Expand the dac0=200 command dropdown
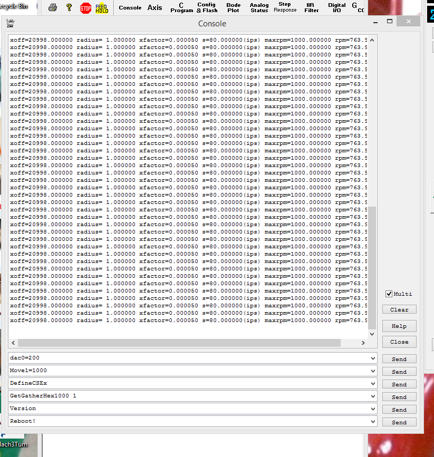 click(x=373, y=358)
